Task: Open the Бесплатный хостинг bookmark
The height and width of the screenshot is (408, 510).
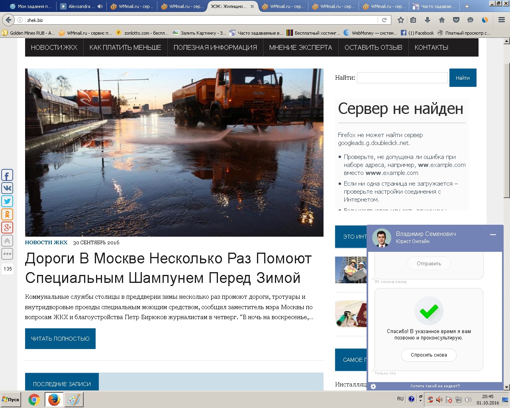Action: (314, 33)
